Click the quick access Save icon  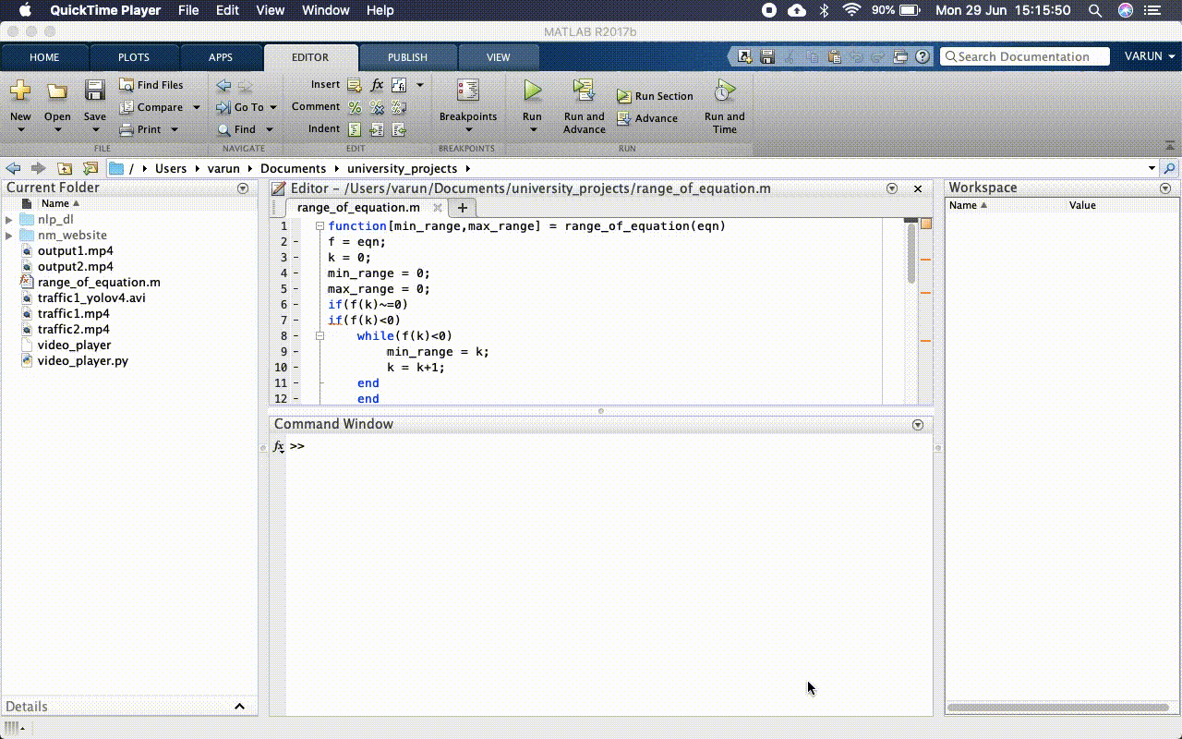(x=767, y=56)
